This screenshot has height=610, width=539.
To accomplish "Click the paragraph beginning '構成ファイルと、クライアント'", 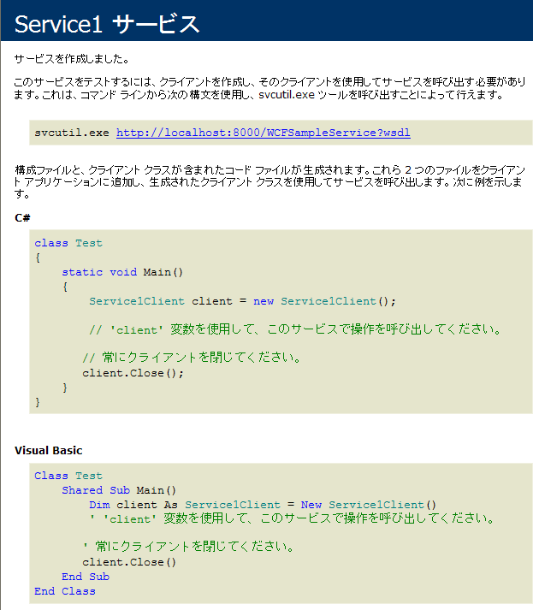I will click(269, 181).
